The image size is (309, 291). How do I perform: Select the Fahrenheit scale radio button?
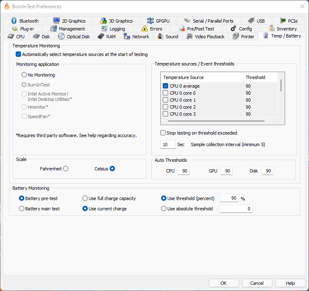[66, 169]
